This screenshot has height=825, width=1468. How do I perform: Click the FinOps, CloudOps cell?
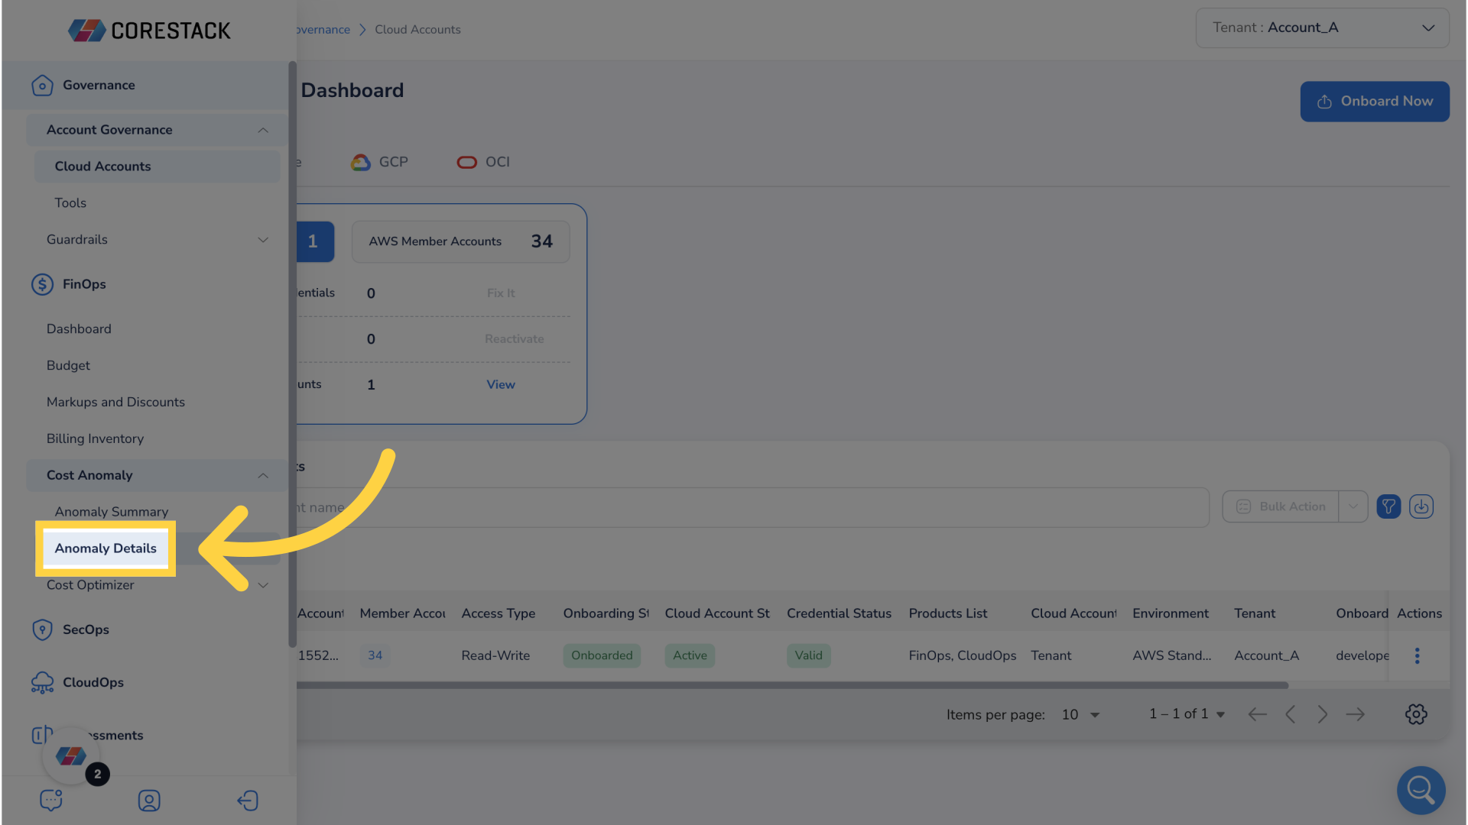point(963,655)
